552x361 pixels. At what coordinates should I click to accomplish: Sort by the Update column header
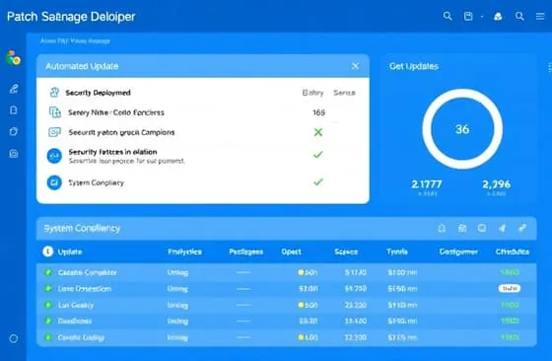click(70, 252)
